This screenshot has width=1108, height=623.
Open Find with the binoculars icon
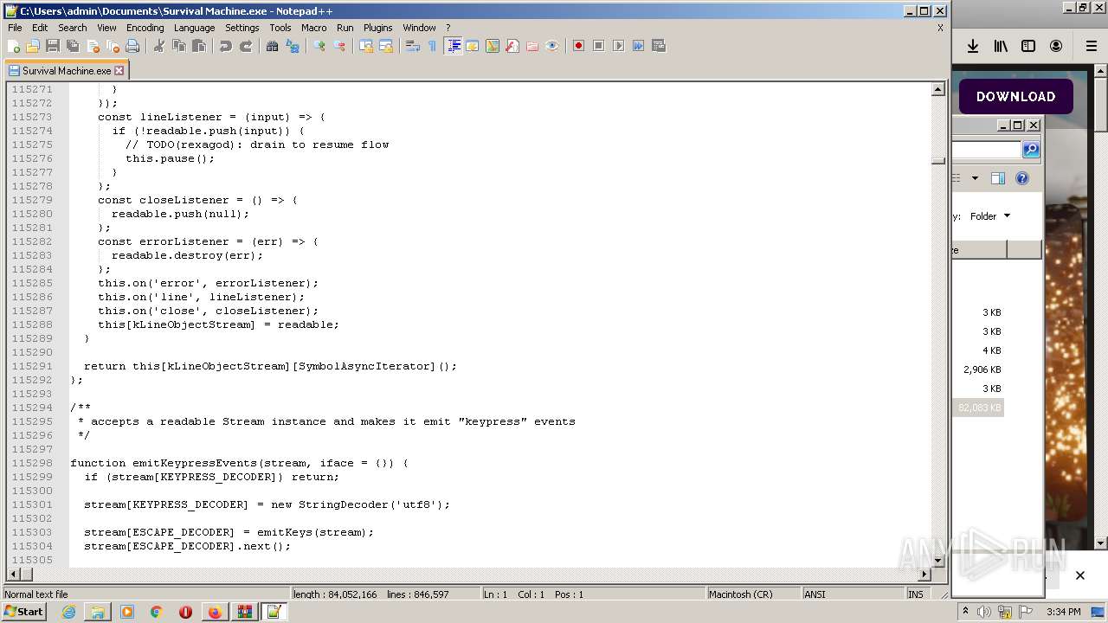[273, 46]
